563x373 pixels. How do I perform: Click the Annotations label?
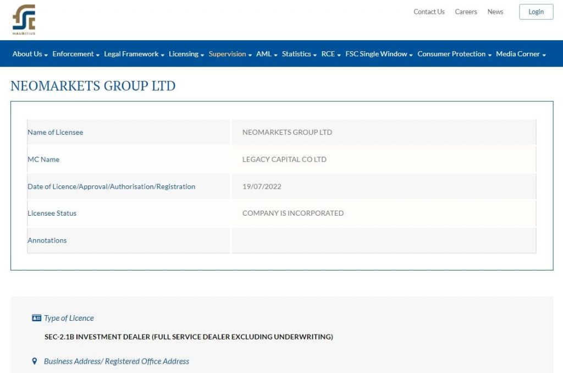(x=47, y=240)
